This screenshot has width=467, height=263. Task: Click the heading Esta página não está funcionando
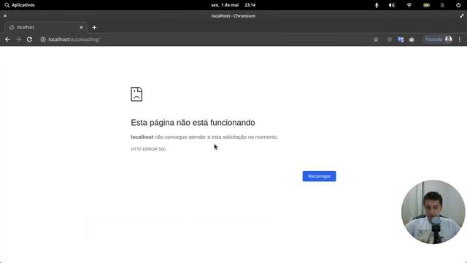193,123
